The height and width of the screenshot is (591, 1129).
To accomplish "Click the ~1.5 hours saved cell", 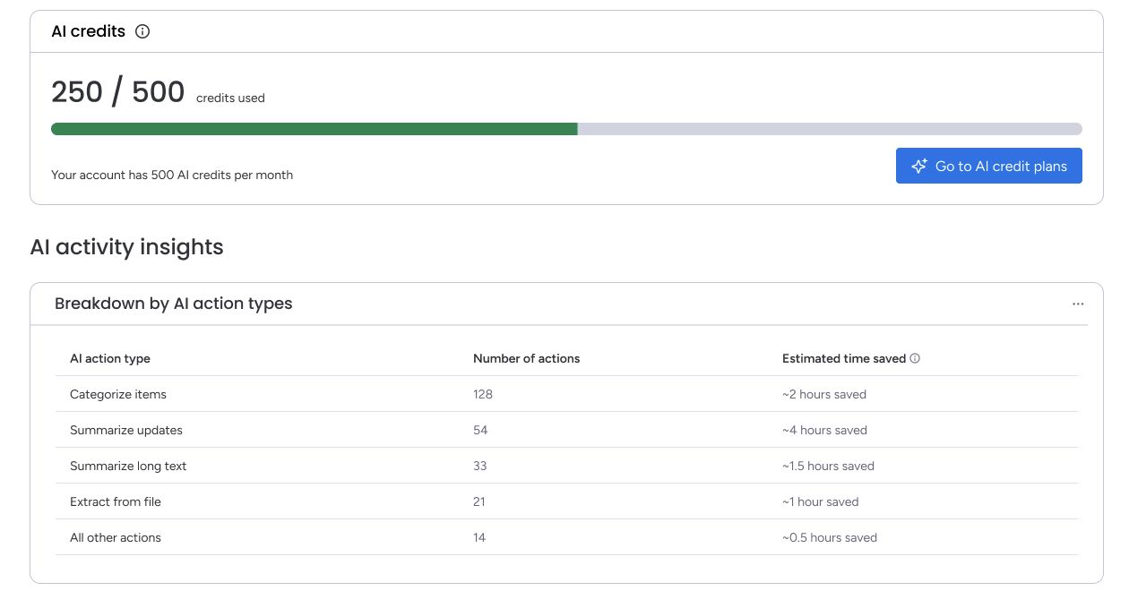I will [x=828, y=466].
